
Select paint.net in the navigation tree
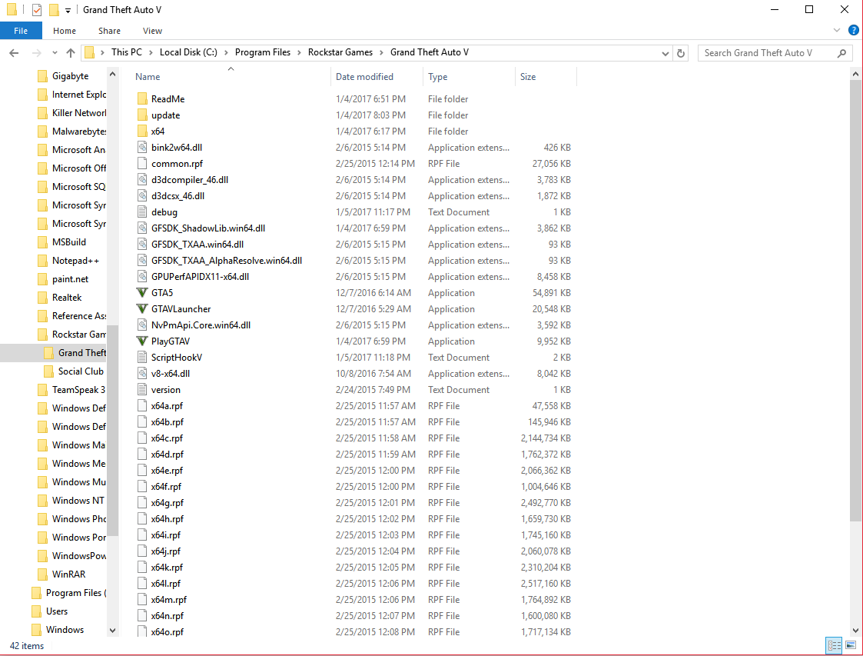(71, 279)
